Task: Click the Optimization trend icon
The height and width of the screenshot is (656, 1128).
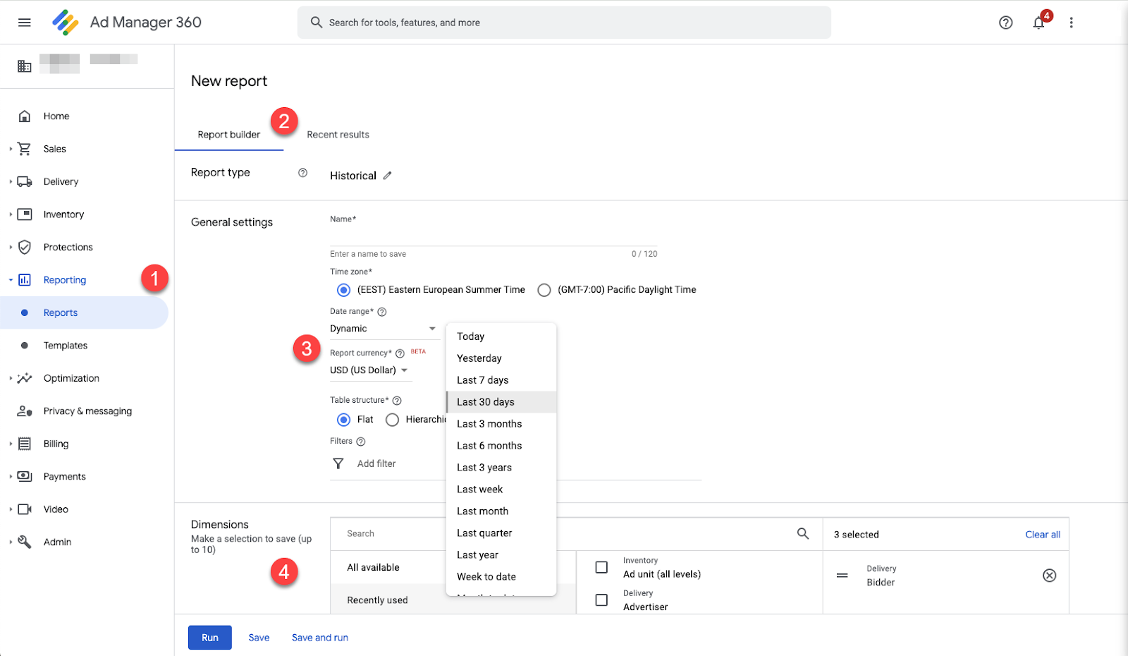Action: pos(25,378)
